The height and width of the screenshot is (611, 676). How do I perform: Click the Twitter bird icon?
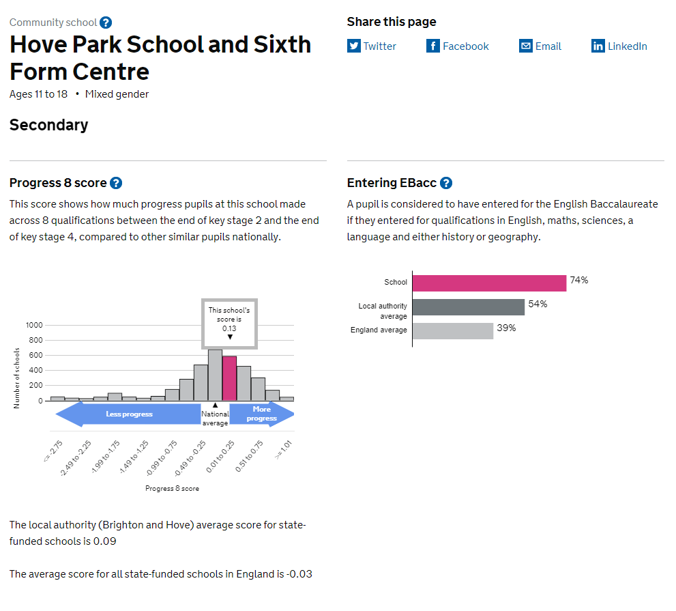point(354,46)
